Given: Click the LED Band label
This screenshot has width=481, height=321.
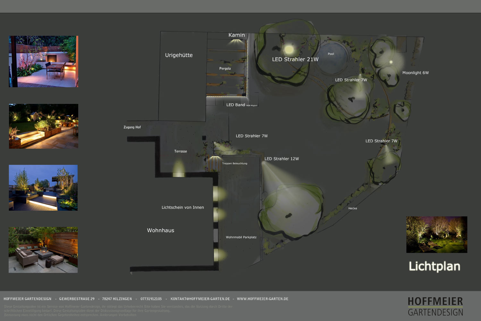Looking at the screenshot, I should pyautogui.click(x=235, y=105).
